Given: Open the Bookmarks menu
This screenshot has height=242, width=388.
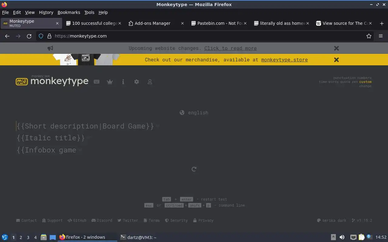Looking at the screenshot, I should click(x=69, y=12).
